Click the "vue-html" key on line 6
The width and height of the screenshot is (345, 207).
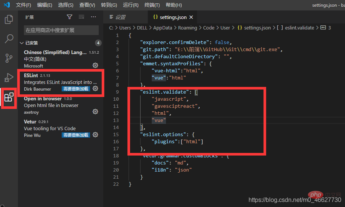[166, 71]
